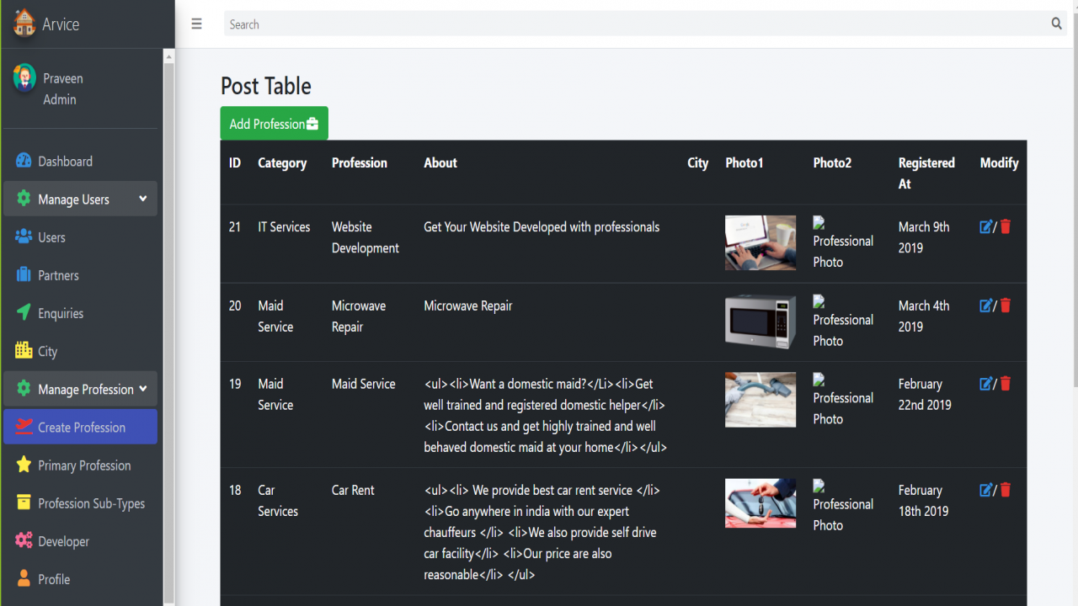Viewport: 1078px width, 606px height.
Task: Open the Users menu item
Action: click(80, 237)
